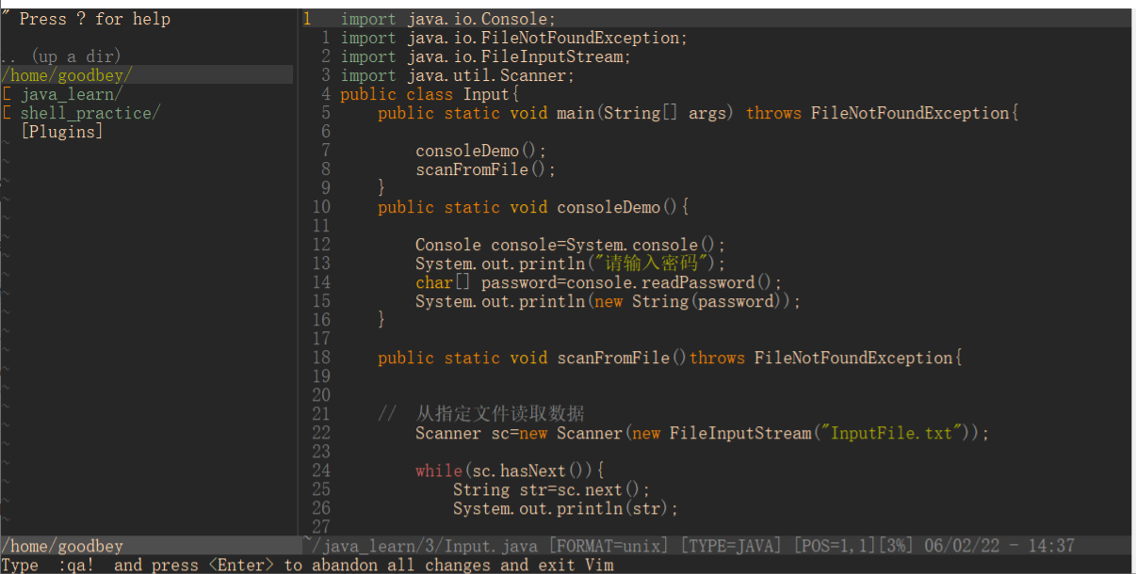The height and width of the screenshot is (574, 1136).
Task: Select the [Plugins] entry in sidebar
Action: [x=61, y=132]
